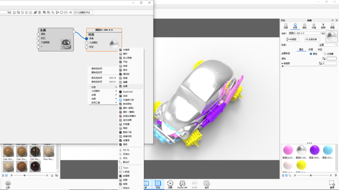
Task: Click texture checker icon next to 粗糙度 value
Action: point(320,63)
